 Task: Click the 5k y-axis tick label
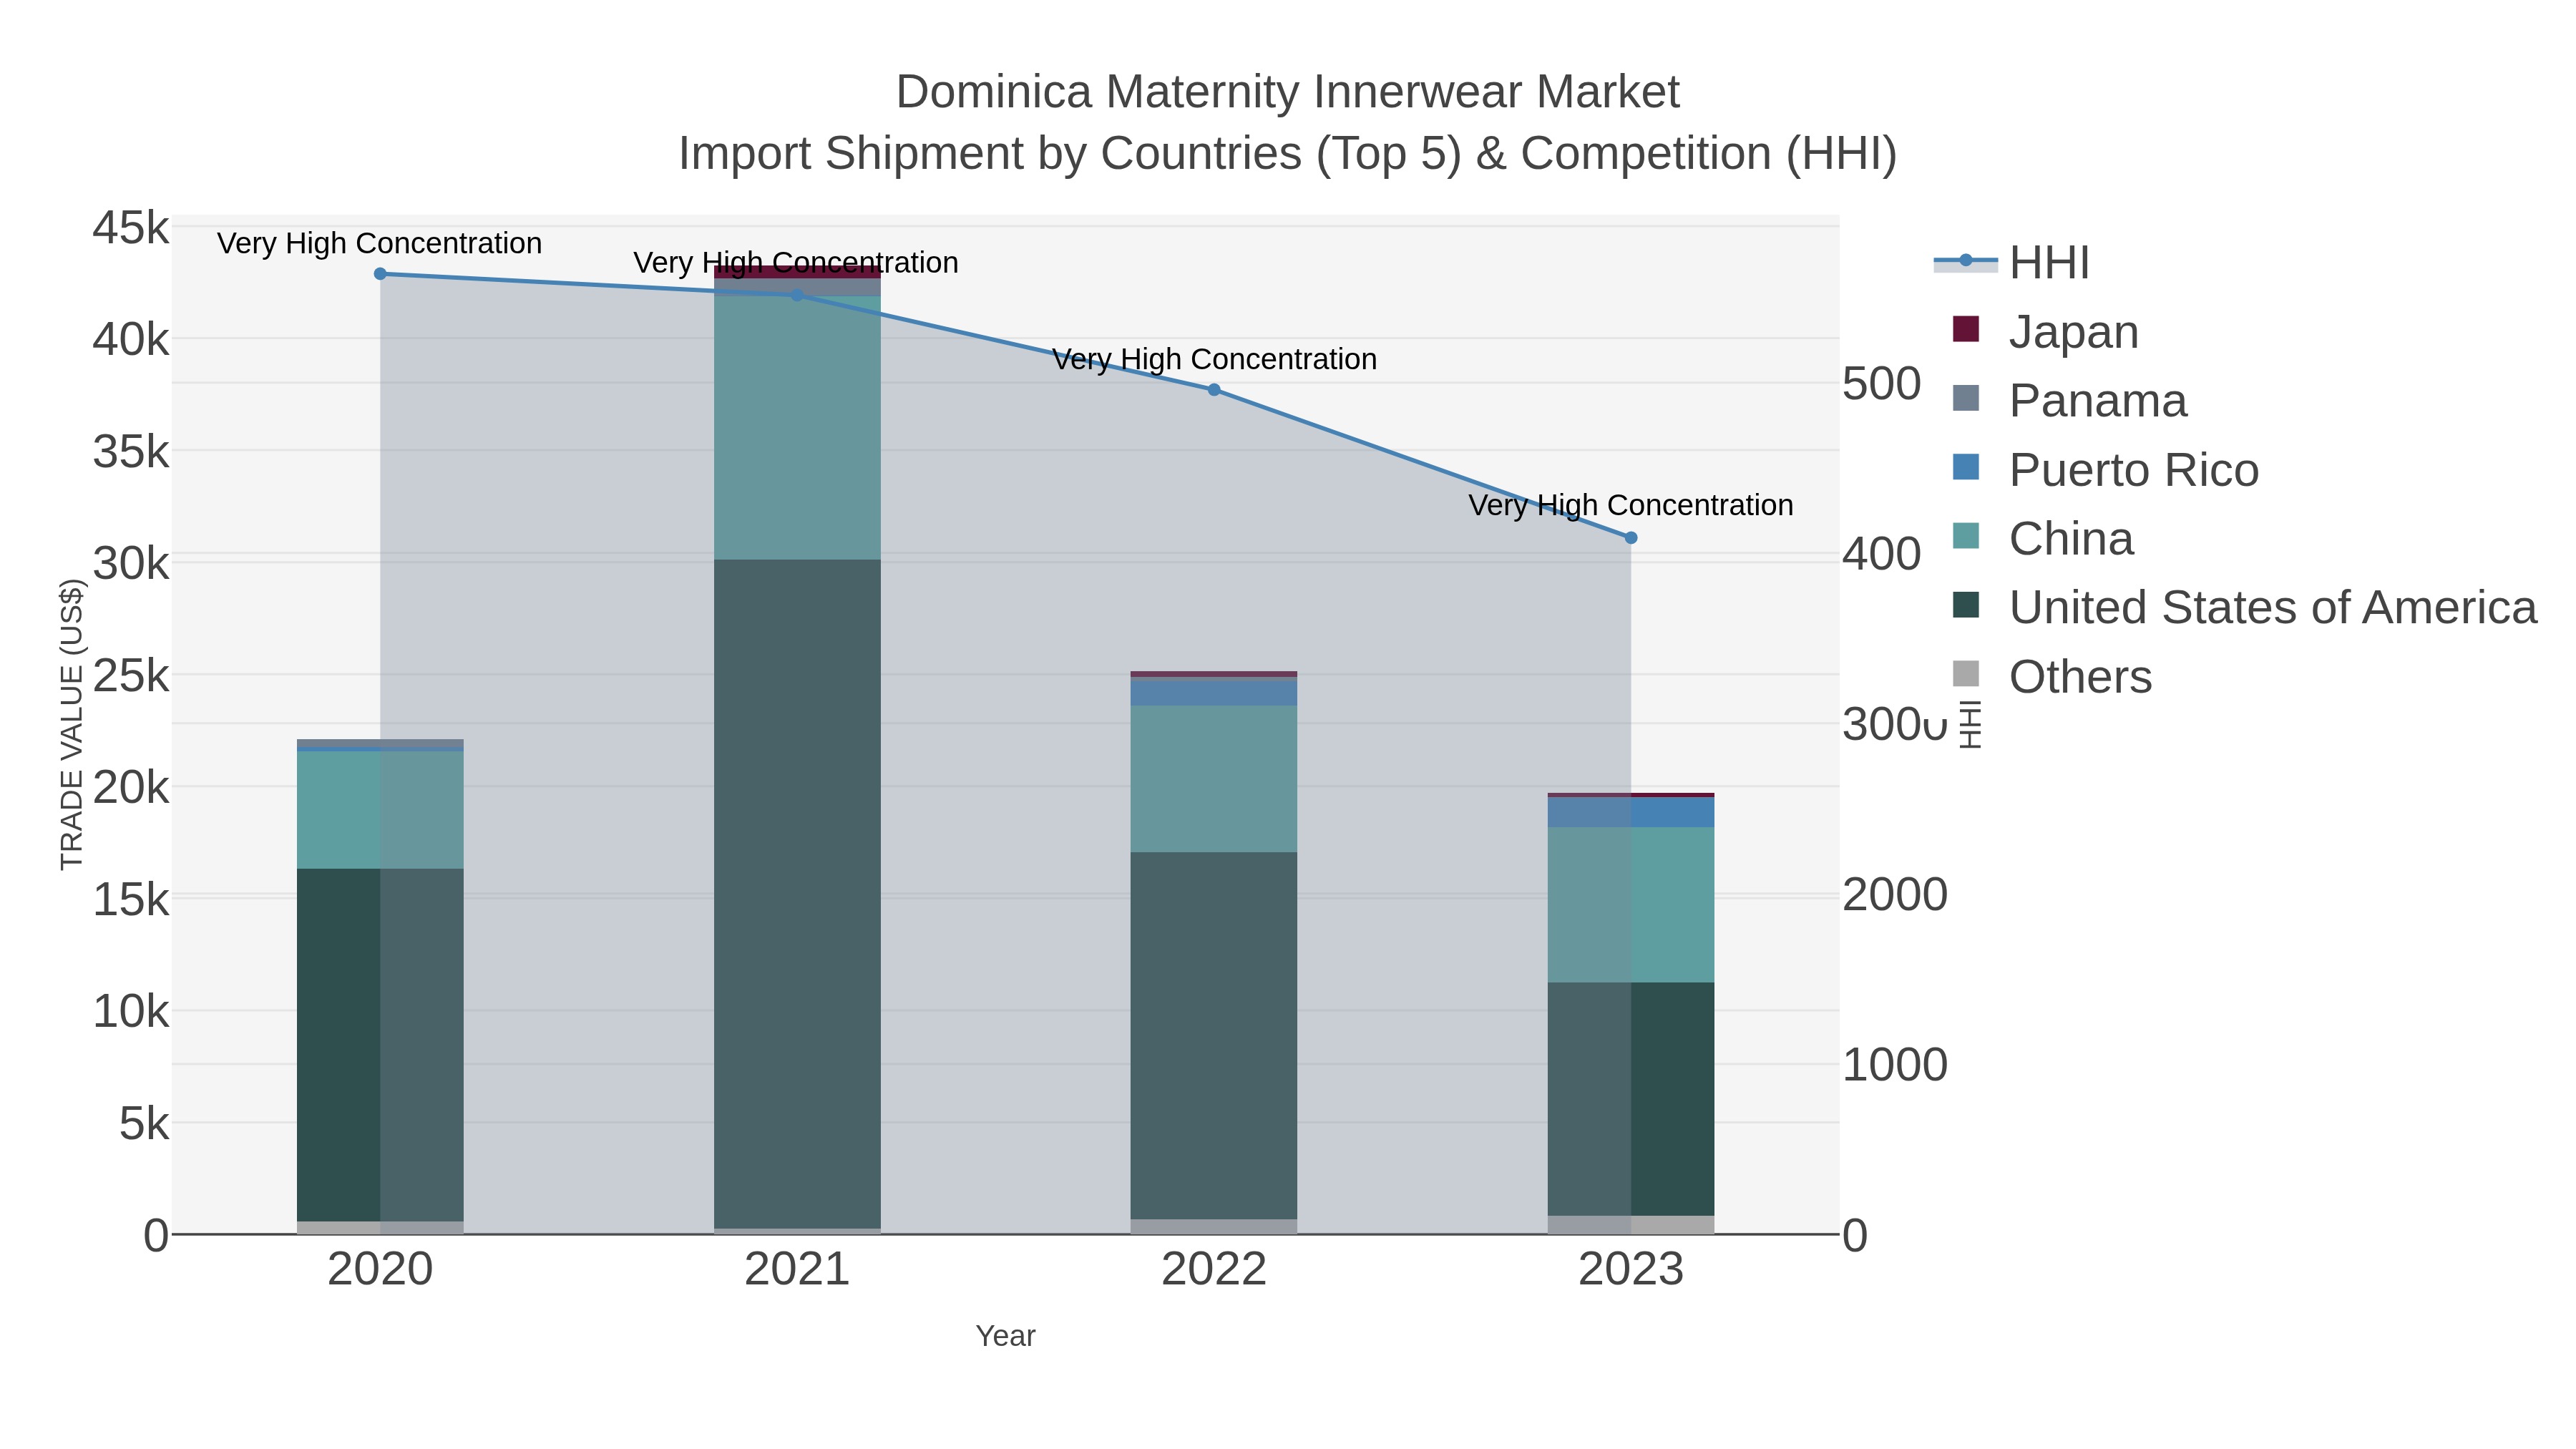coord(144,1124)
